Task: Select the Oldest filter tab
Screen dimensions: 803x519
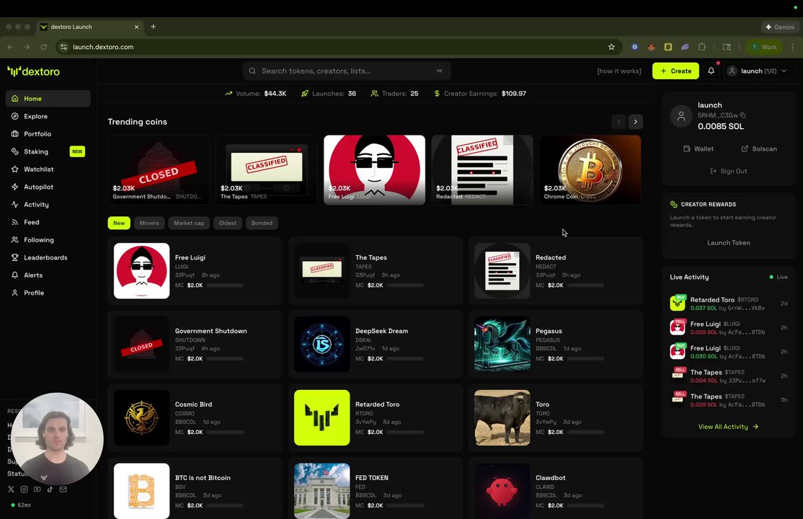Action: click(227, 223)
